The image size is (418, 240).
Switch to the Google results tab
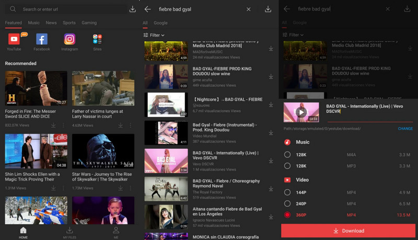(160, 23)
